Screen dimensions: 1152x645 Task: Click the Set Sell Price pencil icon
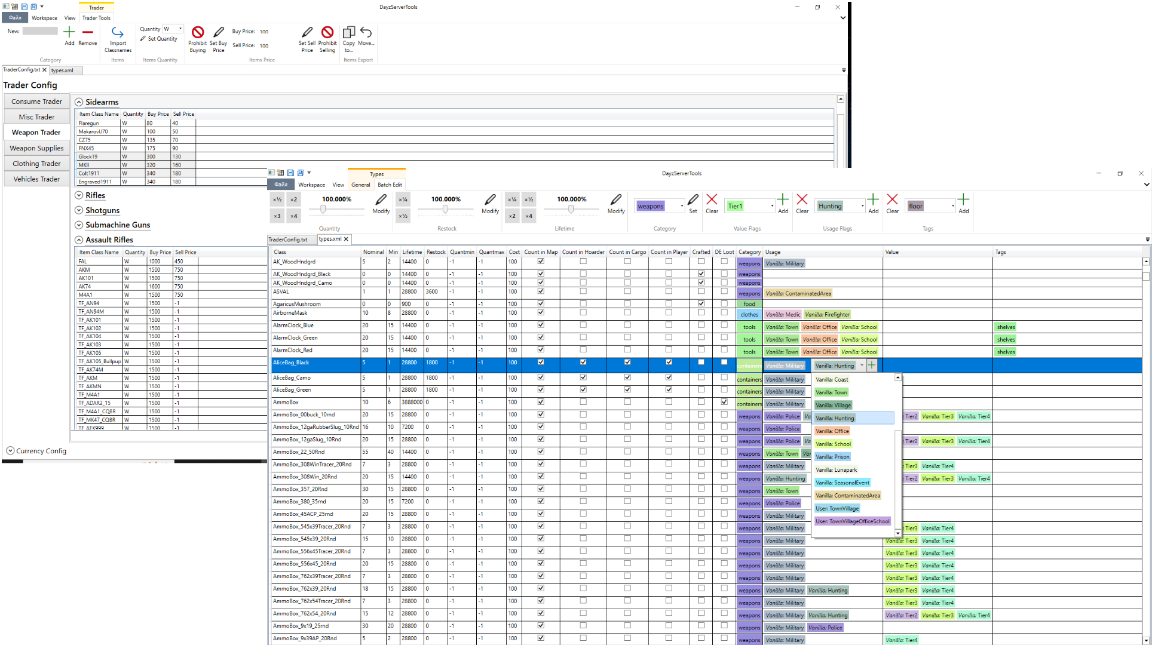(307, 32)
